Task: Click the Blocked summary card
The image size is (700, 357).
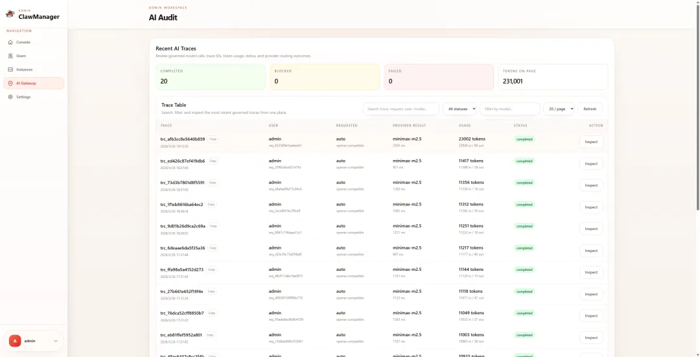Action: click(325, 76)
